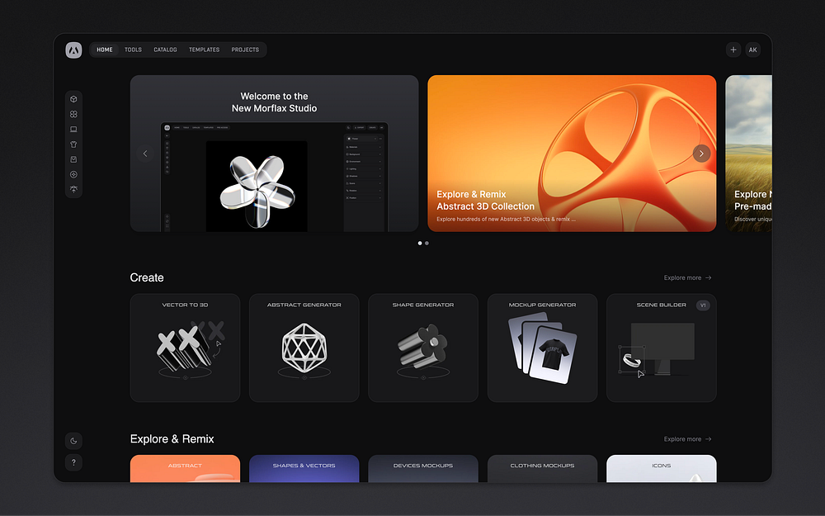The height and width of the screenshot is (516, 825).
Task: Open the Shape Generator tool card
Action: (423, 348)
